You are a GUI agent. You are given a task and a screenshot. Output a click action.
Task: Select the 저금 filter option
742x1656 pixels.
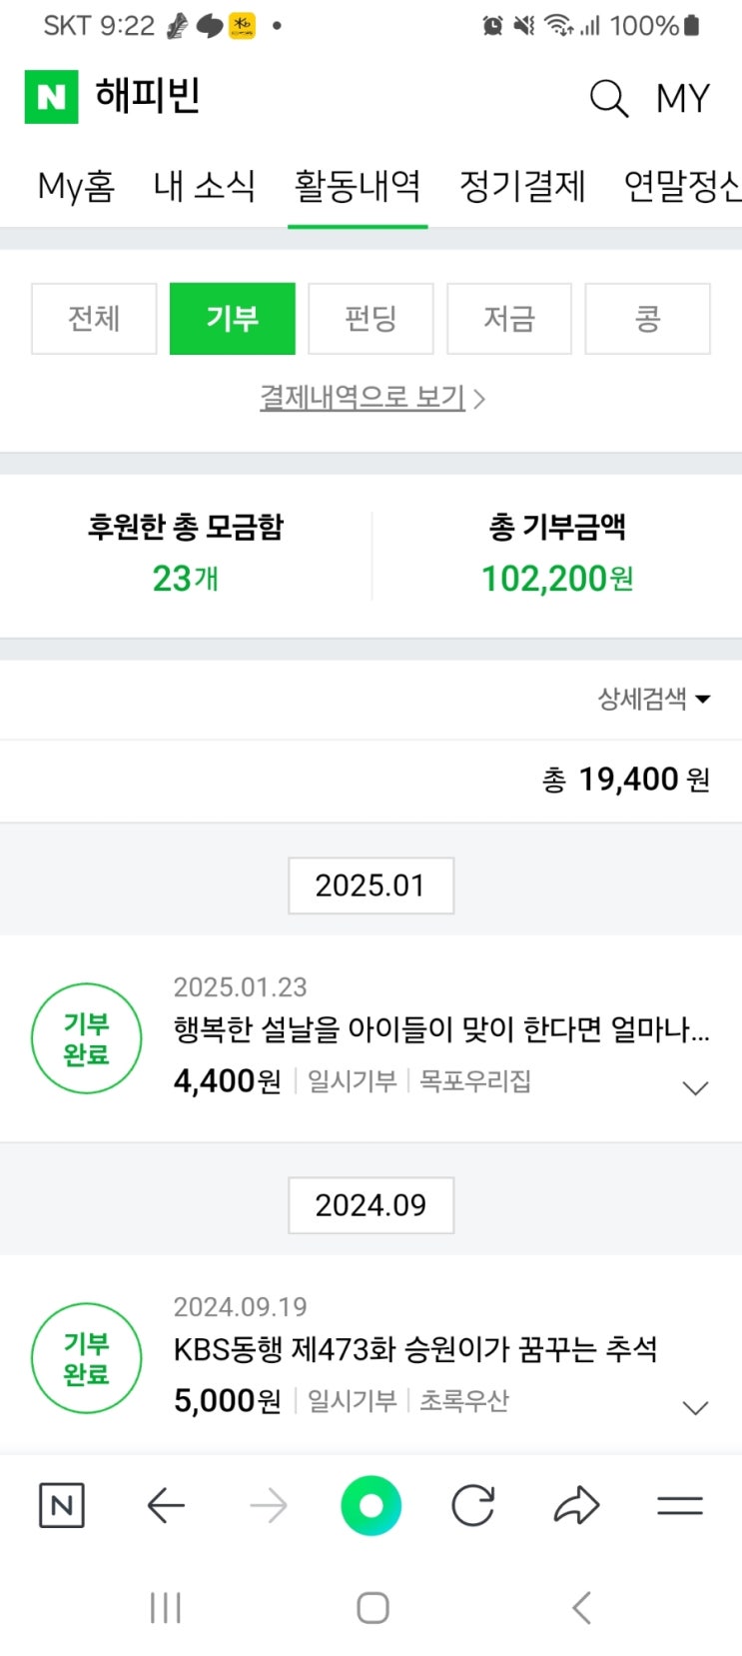coord(509,319)
